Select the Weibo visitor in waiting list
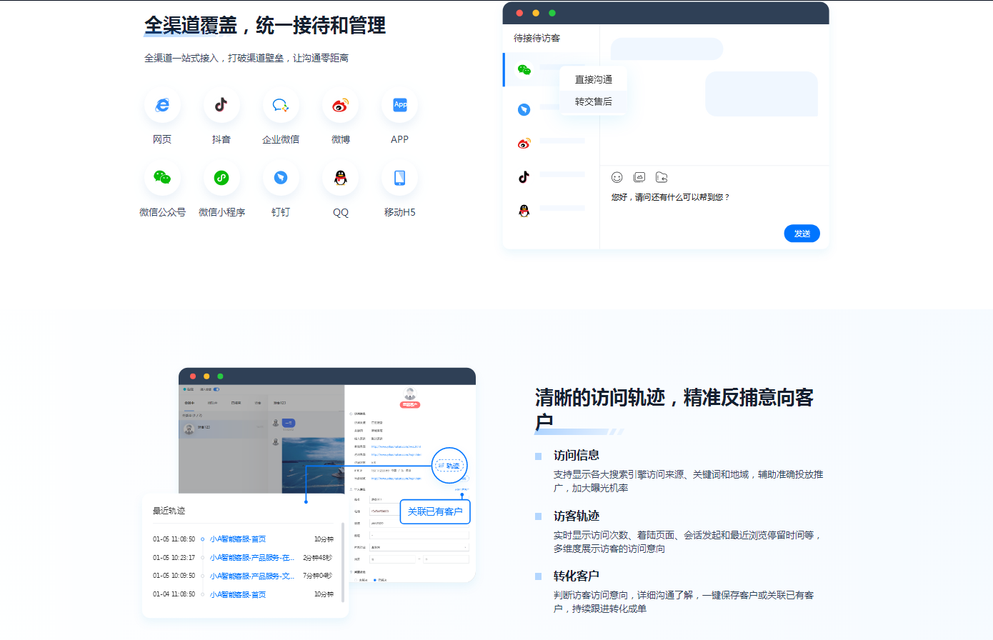993x640 pixels. click(524, 144)
